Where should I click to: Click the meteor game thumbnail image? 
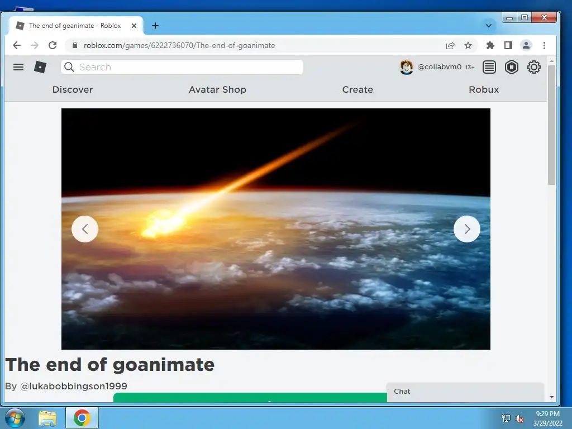pos(276,228)
